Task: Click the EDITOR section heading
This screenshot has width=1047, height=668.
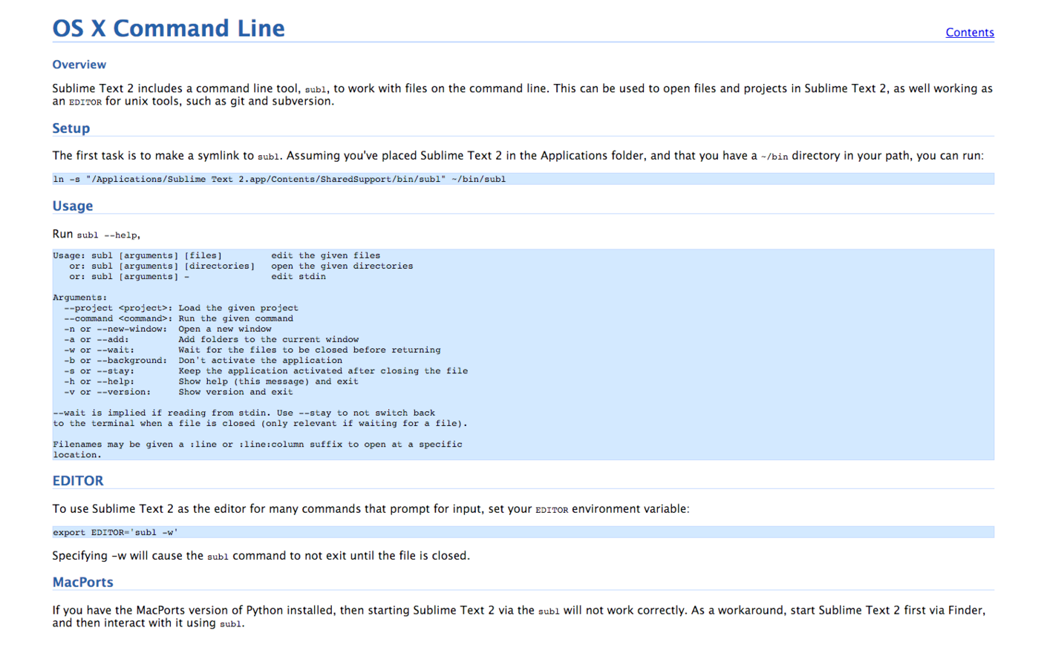Action: coord(78,480)
